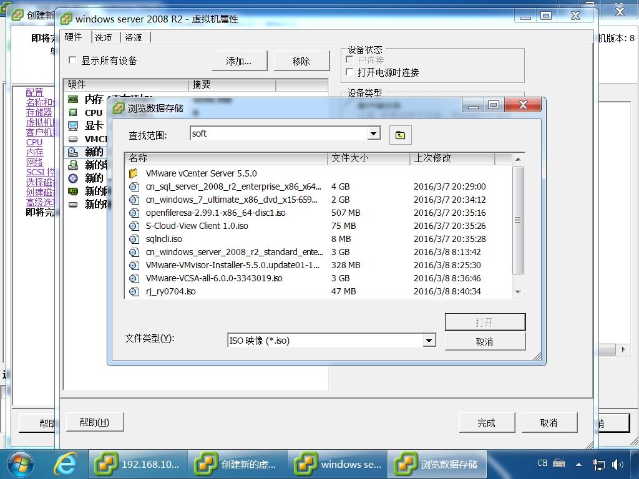Open the 存储器 link in wizard sidebar
Screen dimensions: 639x479
[39, 112]
